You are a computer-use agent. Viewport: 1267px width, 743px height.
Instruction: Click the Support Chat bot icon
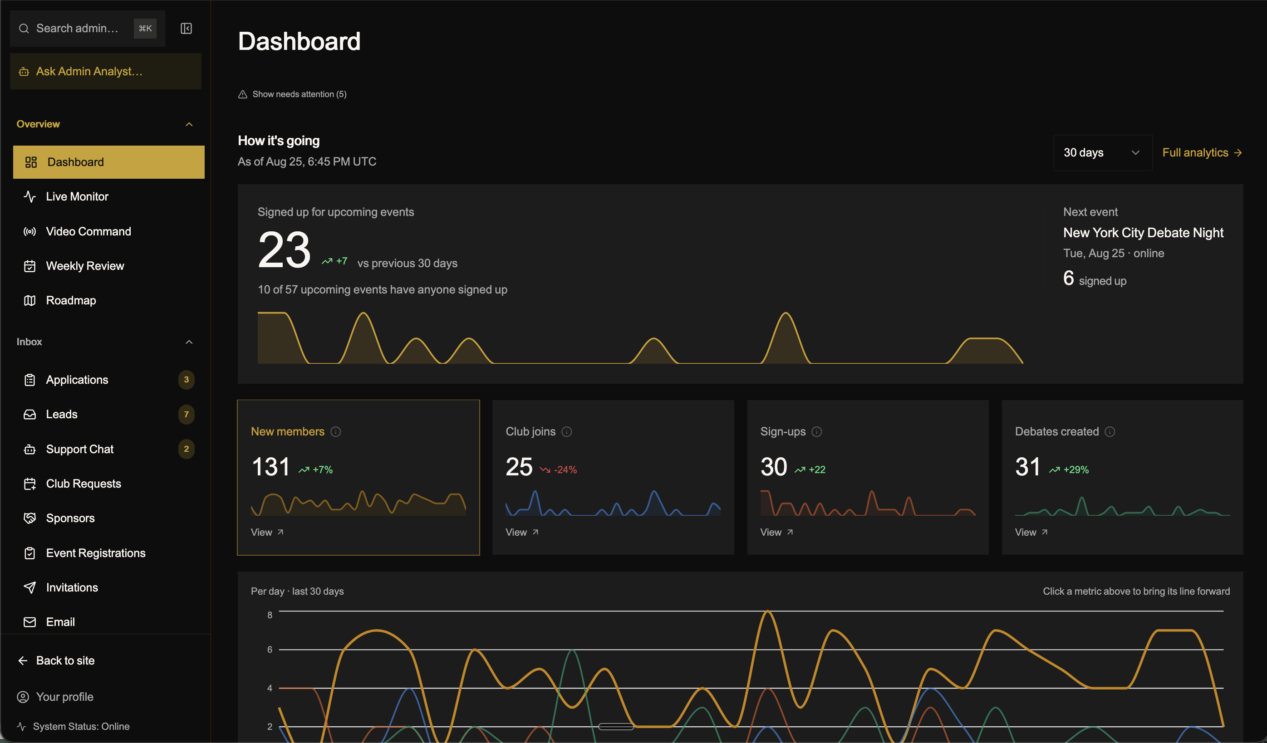(29, 449)
